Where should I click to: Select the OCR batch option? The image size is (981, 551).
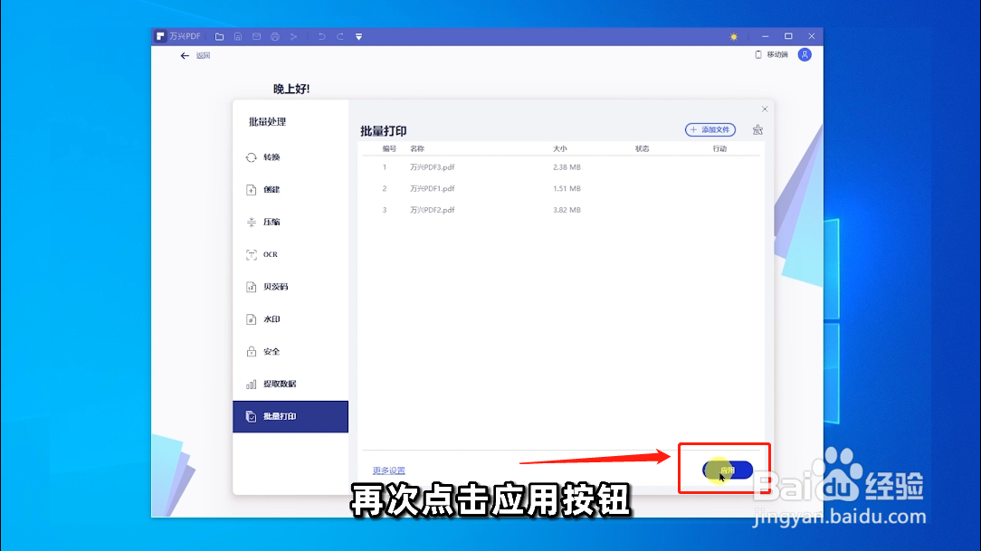tap(290, 254)
